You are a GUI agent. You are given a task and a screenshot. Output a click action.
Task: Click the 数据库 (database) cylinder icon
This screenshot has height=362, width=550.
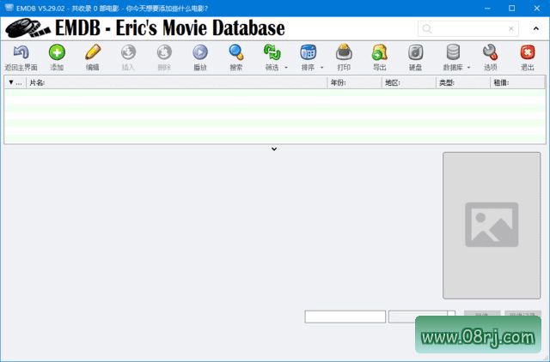(x=453, y=52)
